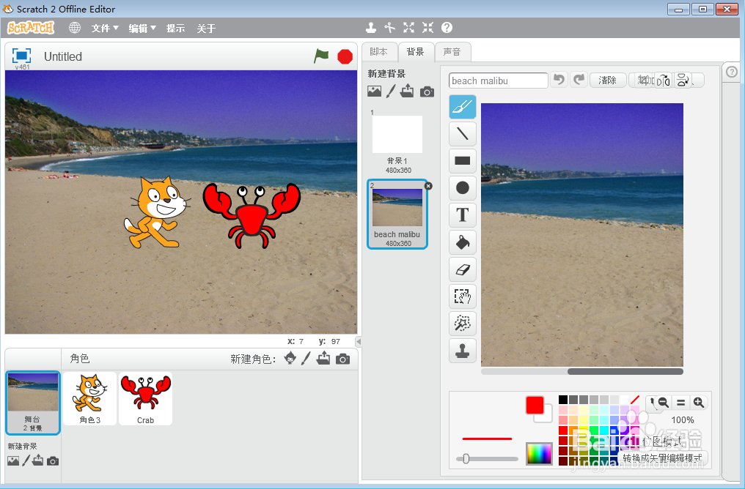This screenshot has height=489, width=745.
Task: Upload backdrop from file in 新建背景 panel
Action: (x=407, y=91)
